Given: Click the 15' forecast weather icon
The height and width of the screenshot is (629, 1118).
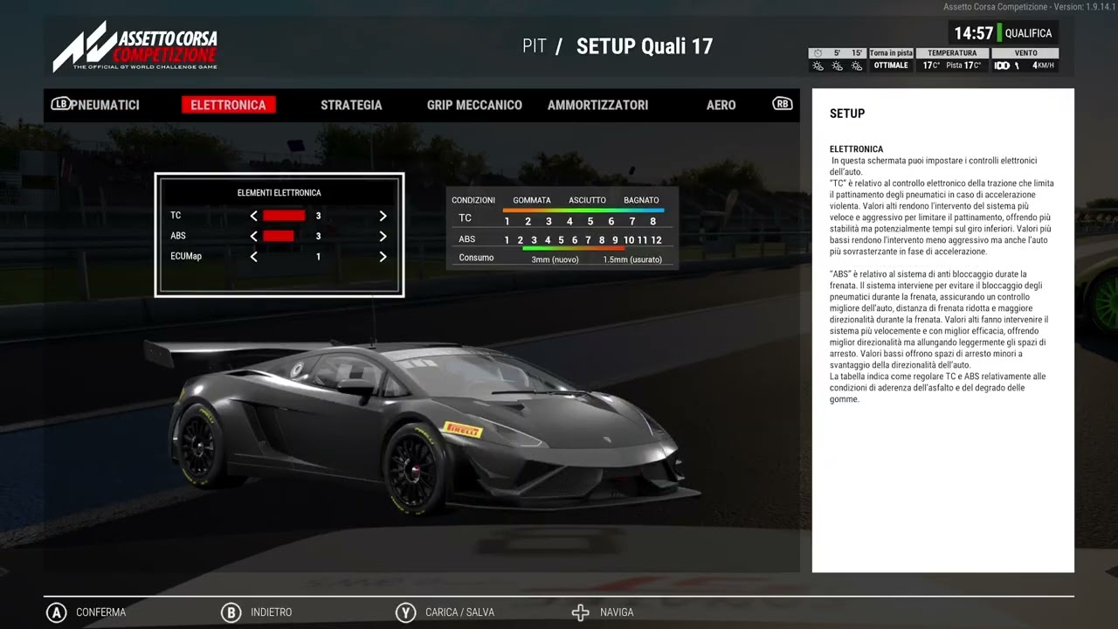Looking at the screenshot, I should (x=857, y=66).
